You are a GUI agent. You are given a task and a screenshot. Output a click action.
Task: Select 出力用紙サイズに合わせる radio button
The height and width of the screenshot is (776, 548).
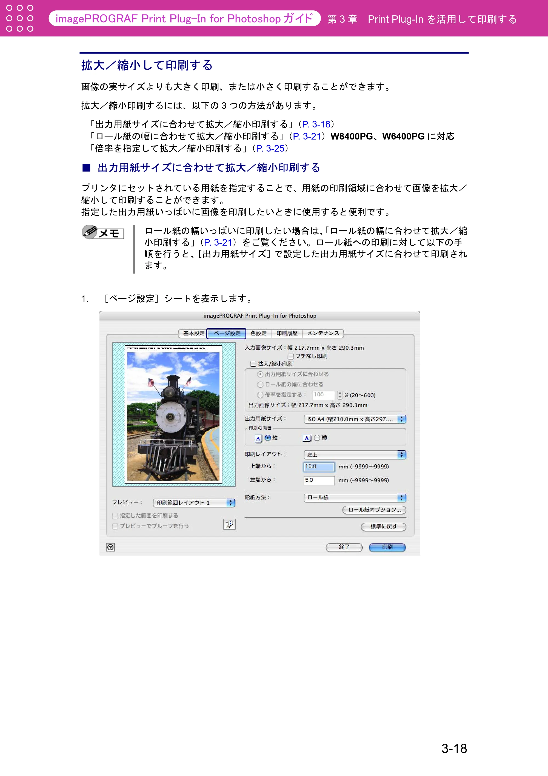pos(260,374)
